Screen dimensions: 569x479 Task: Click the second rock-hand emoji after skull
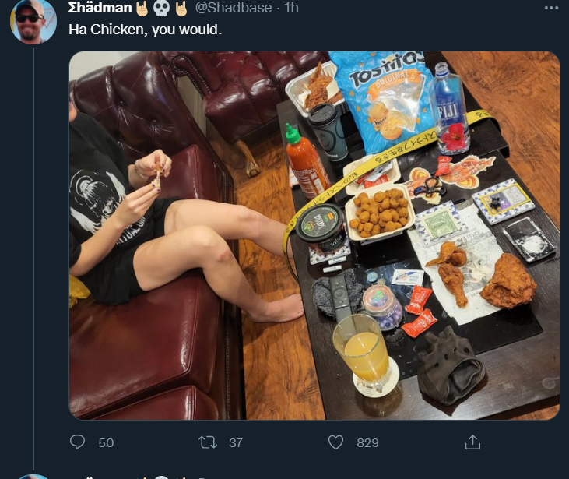point(181,9)
